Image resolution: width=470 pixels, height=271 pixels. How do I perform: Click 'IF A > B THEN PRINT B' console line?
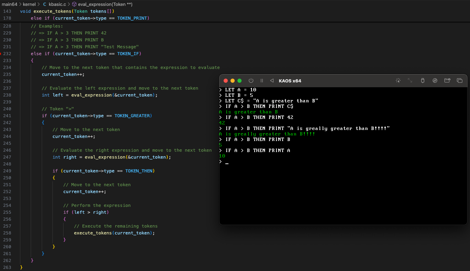point(257,139)
